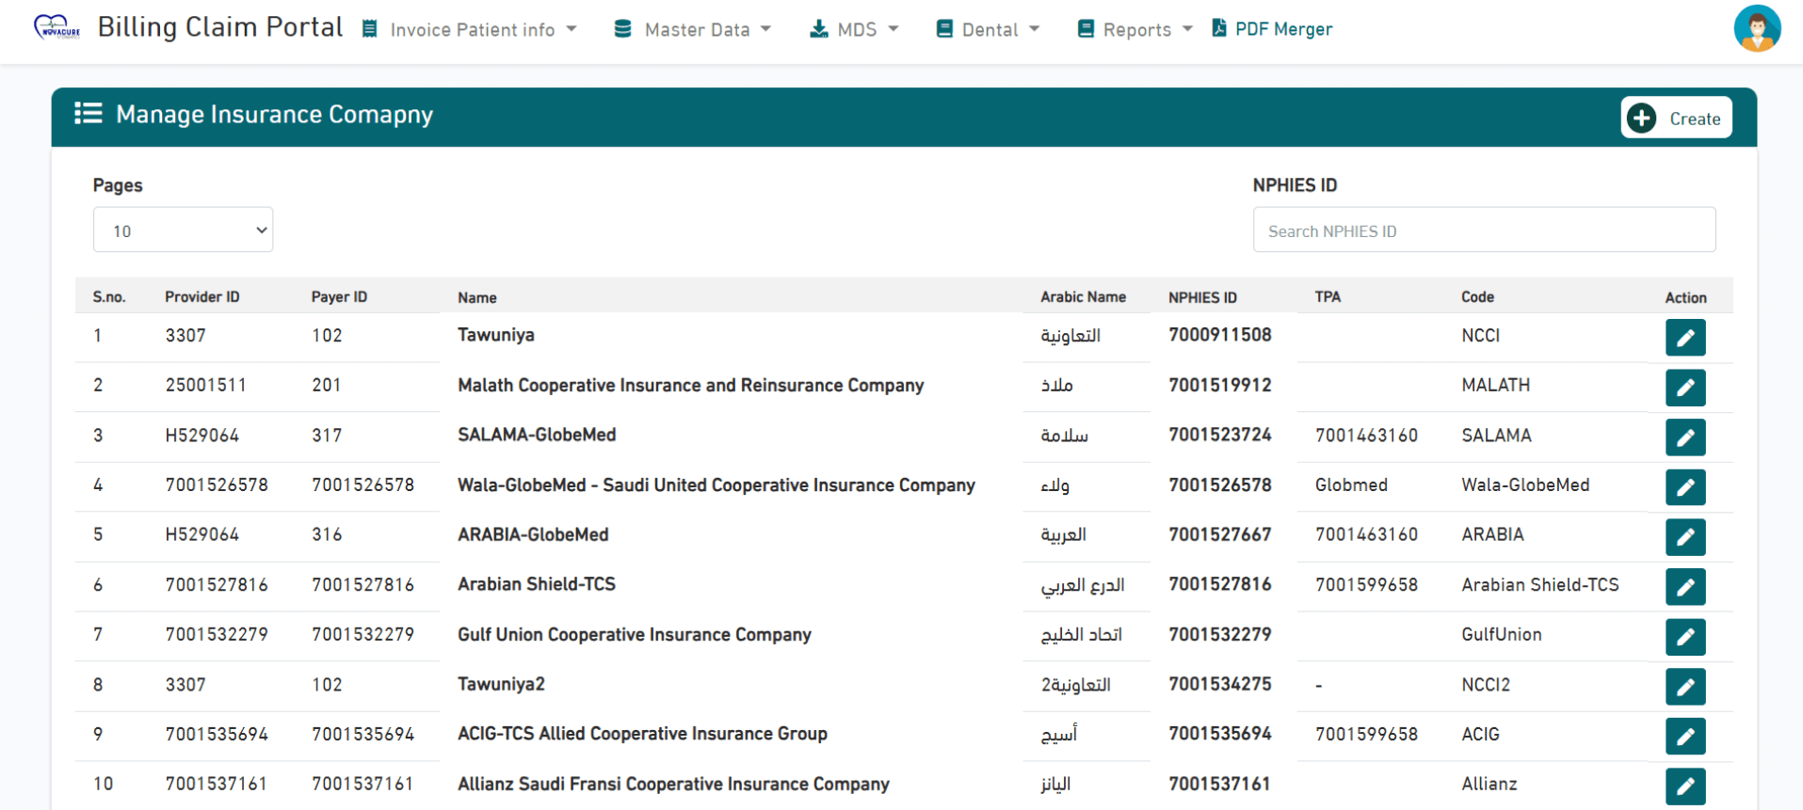The height and width of the screenshot is (810, 1803).
Task: Select the Globmed TPA cell
Action: (x=1351, y=485)
